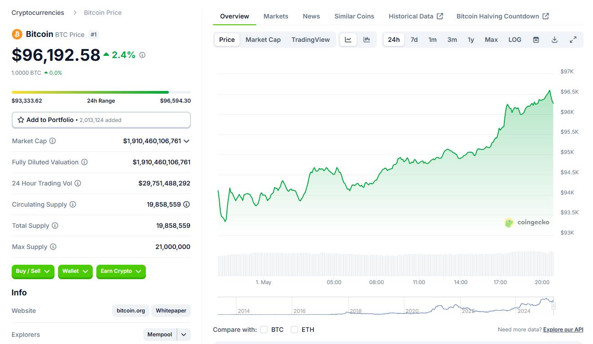The height and width of the screenshot is (344, 593).
Task: Expand chart to fullscreen icon
Action: point(573,40)
